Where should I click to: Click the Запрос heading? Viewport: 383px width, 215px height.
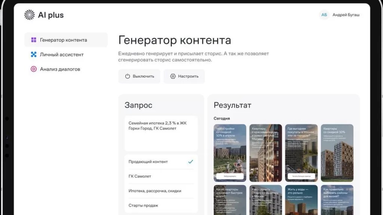point(138,105)
